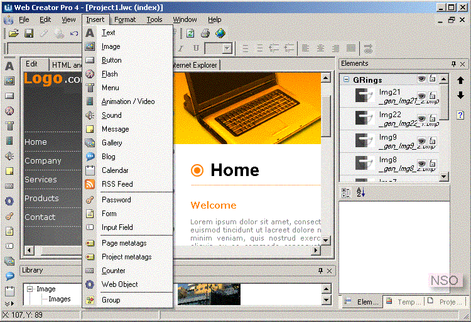Click the editor vertical scrollbar thumb
Image resolution: width=471 pixels, height=322 pixels.
pyautogui.click(x=326, y=115)
